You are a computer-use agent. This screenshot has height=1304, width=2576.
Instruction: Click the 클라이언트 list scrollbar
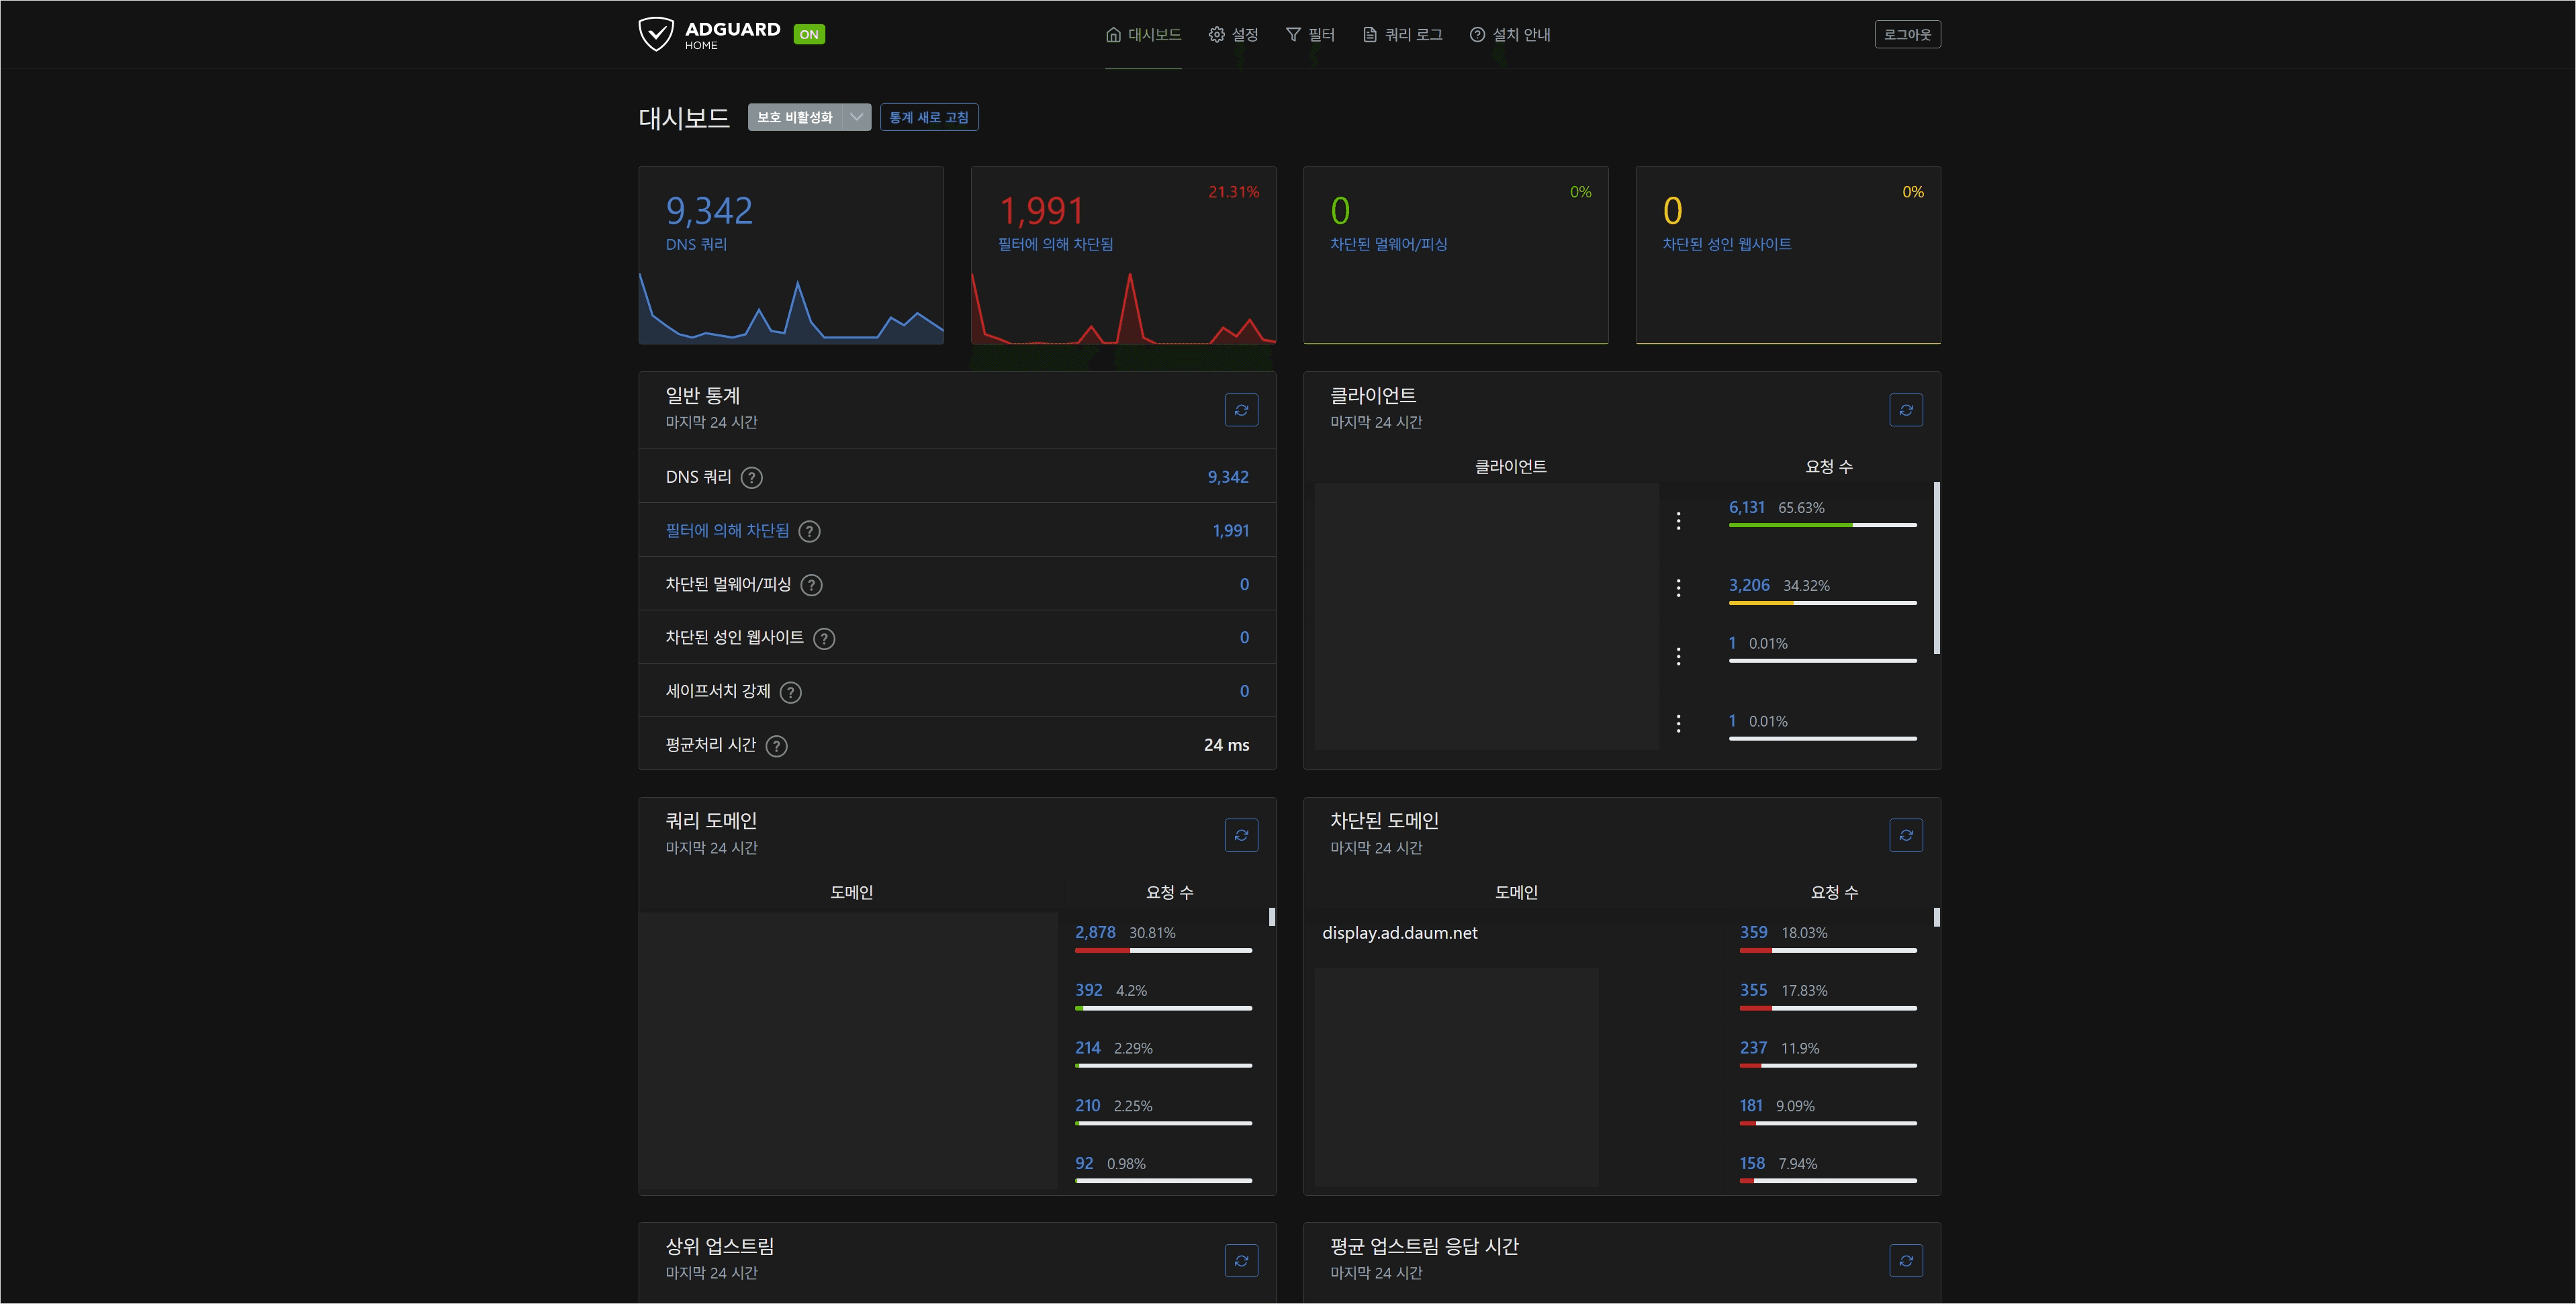pyautogui.click(x=1937, y=568)
